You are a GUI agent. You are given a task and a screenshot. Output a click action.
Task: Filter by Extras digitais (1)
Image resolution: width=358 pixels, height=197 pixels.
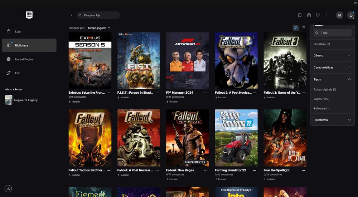325,89
